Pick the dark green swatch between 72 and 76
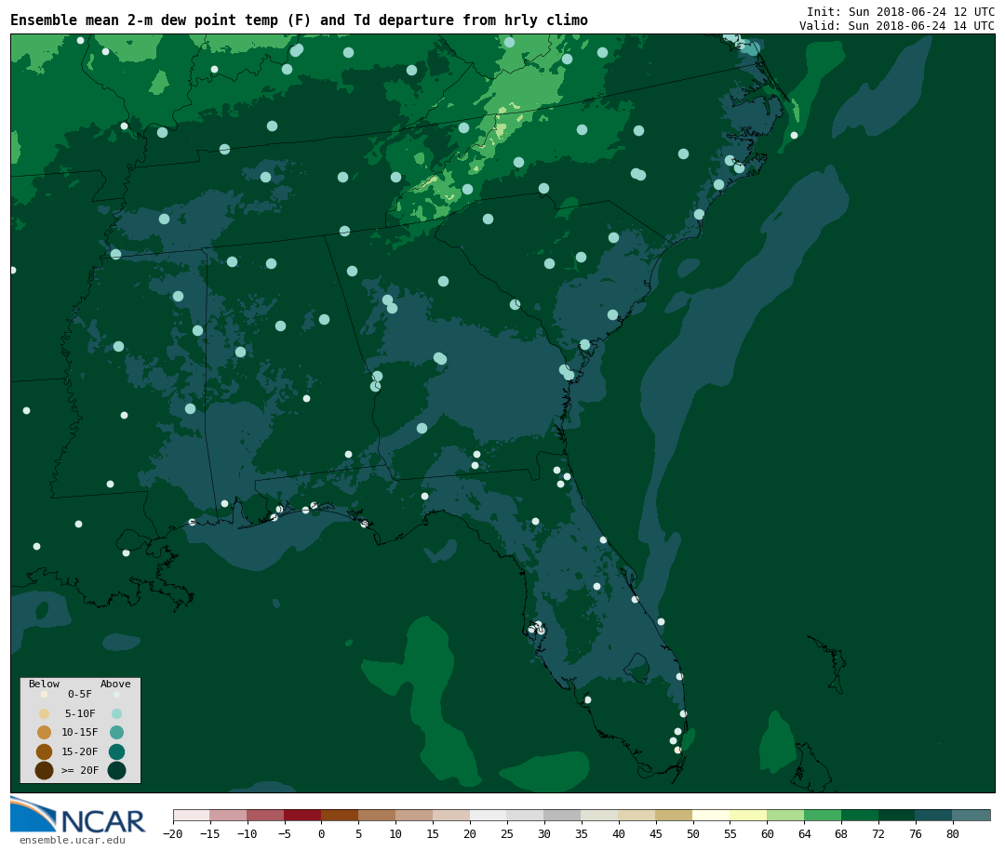Image resolution: width=1005 pixels, height=851 pixels. tap(897, 815)
